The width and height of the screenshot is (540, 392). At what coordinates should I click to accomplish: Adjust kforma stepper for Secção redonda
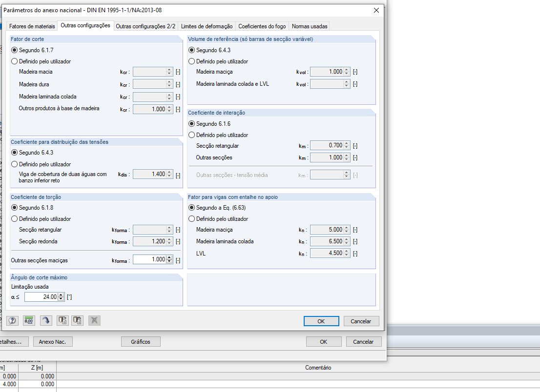169,242
